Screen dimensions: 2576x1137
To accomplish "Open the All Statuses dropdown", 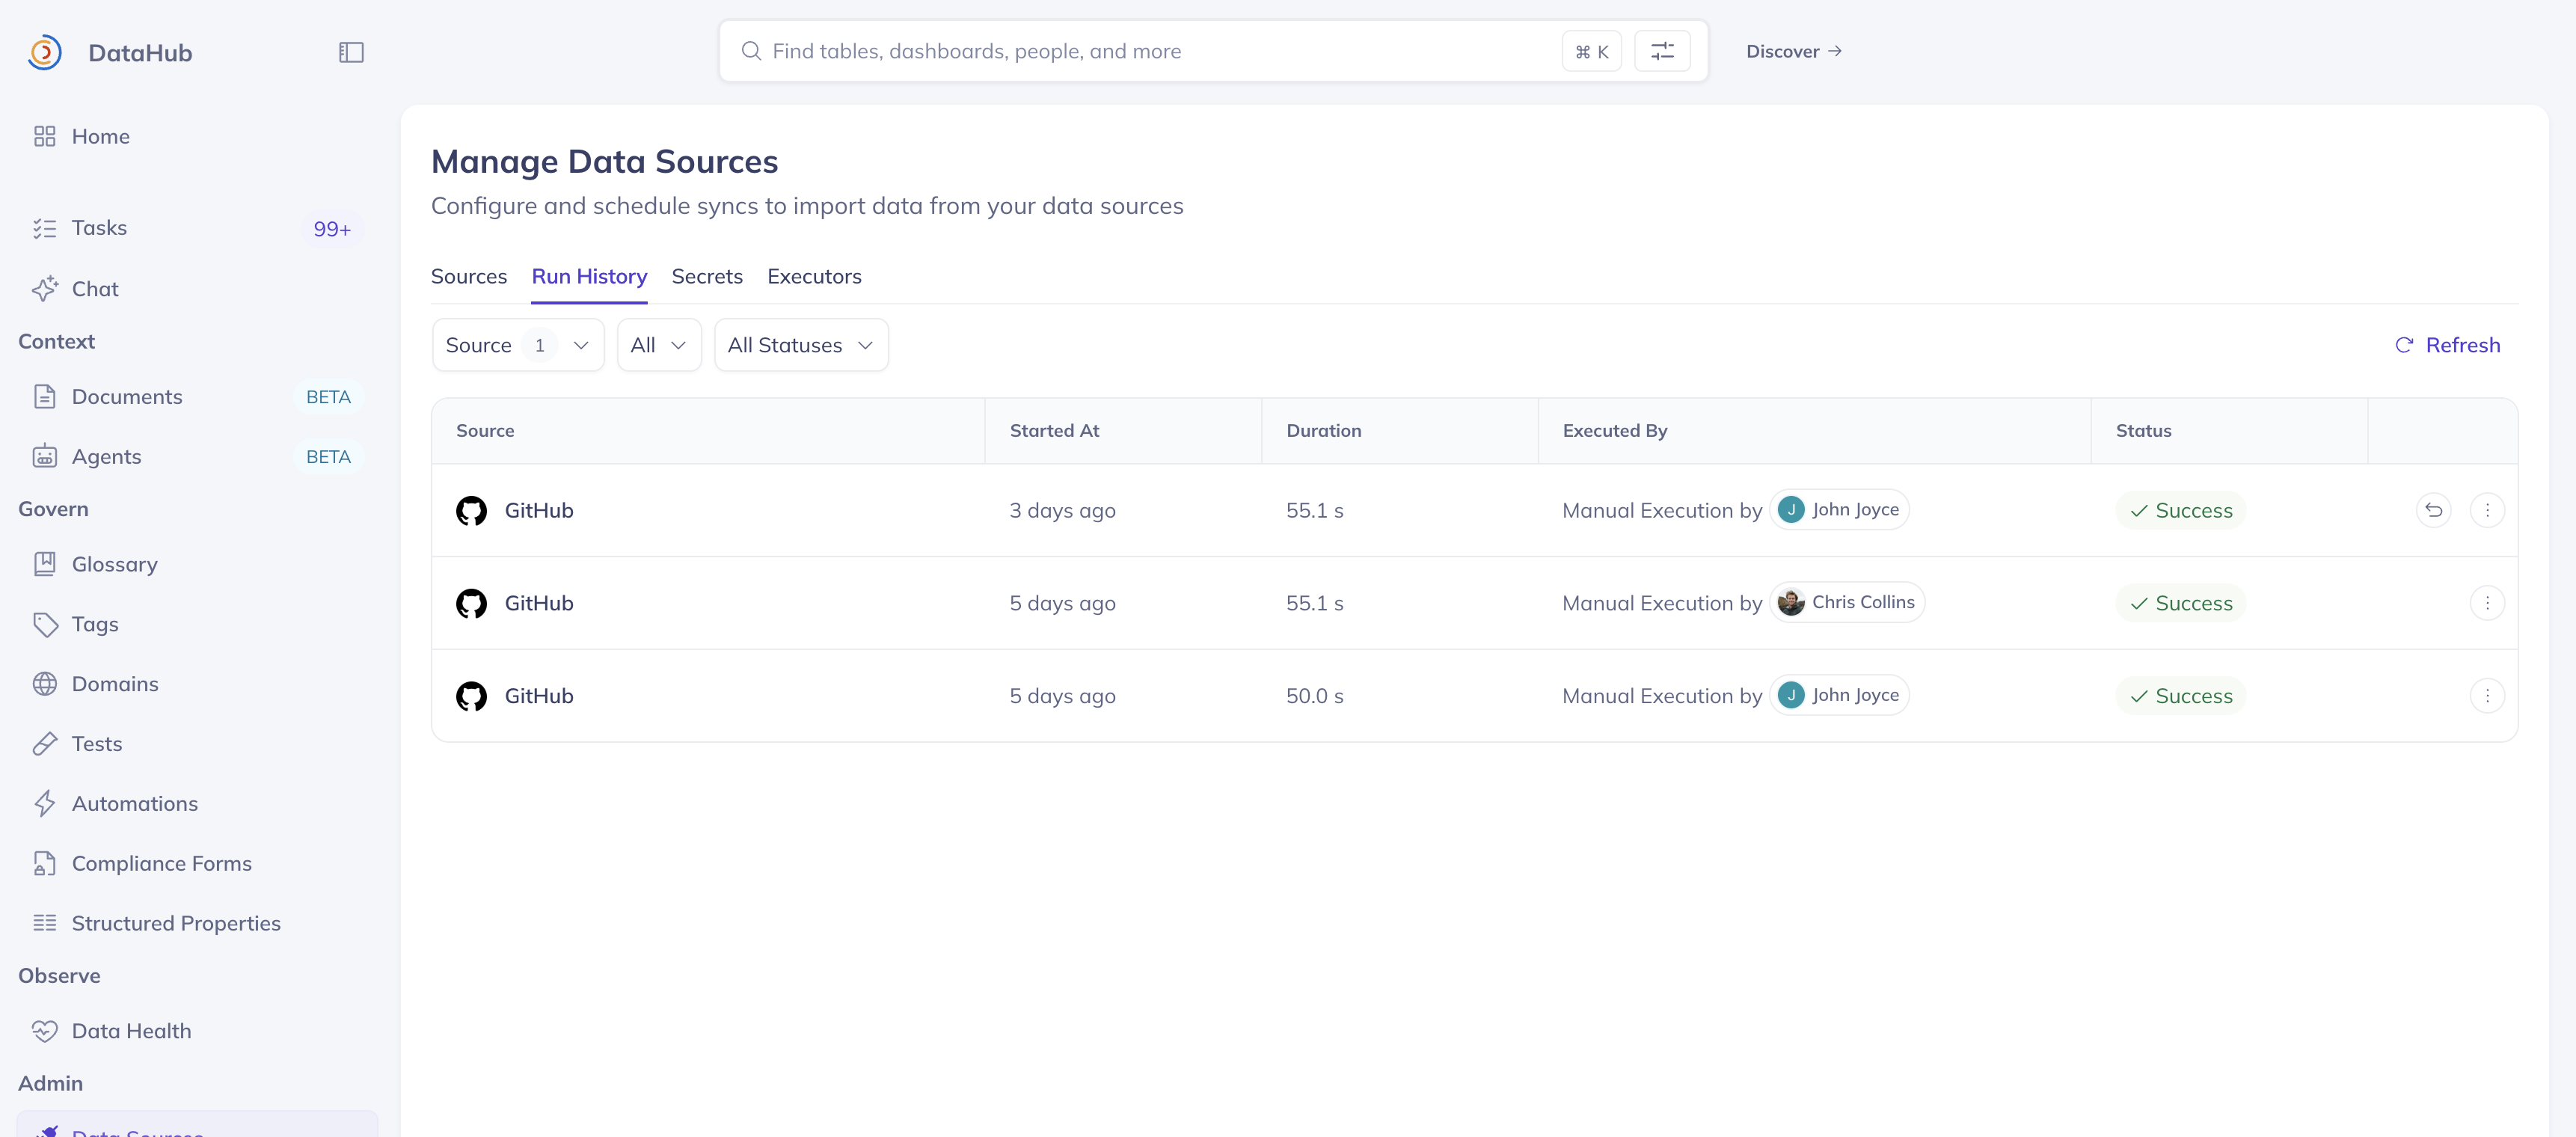I will click(801, 345).
